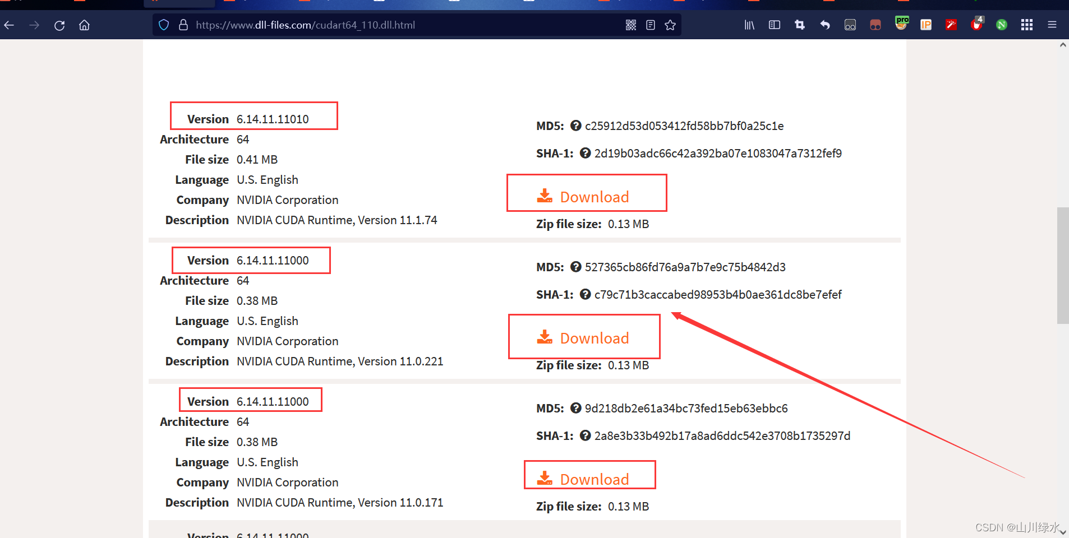The image size is (1069, 538).
Task: Take a screenshot with crop tool
Action: [x=800, y=25]
